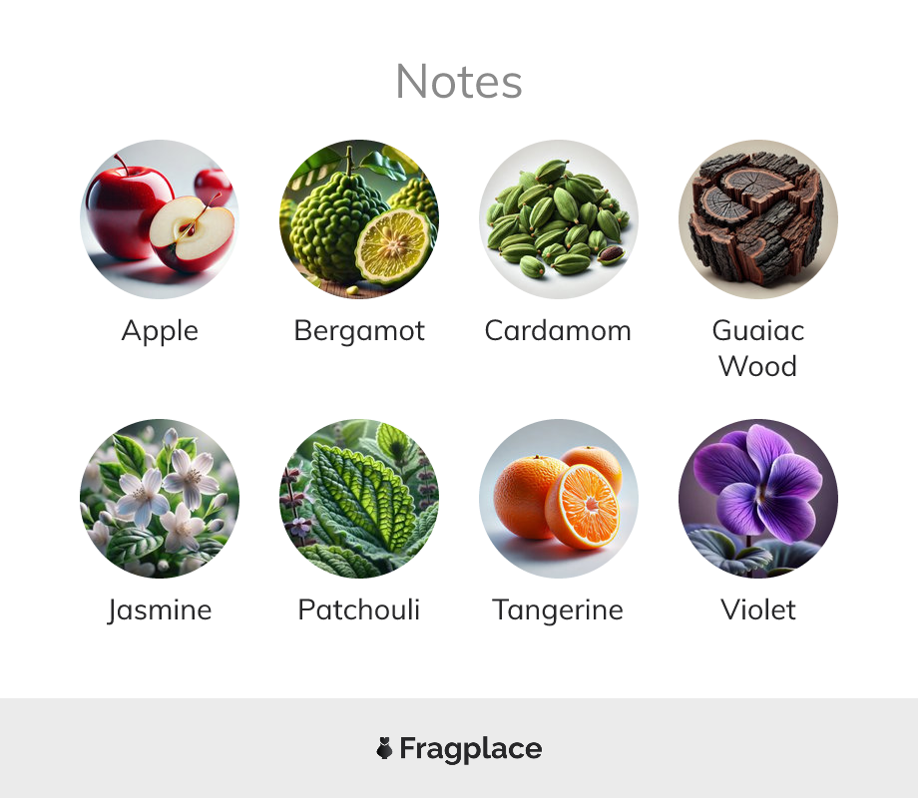Click the Tangerine text label
The width and height of the screenshot is (918, 798).
click(558, 610)
